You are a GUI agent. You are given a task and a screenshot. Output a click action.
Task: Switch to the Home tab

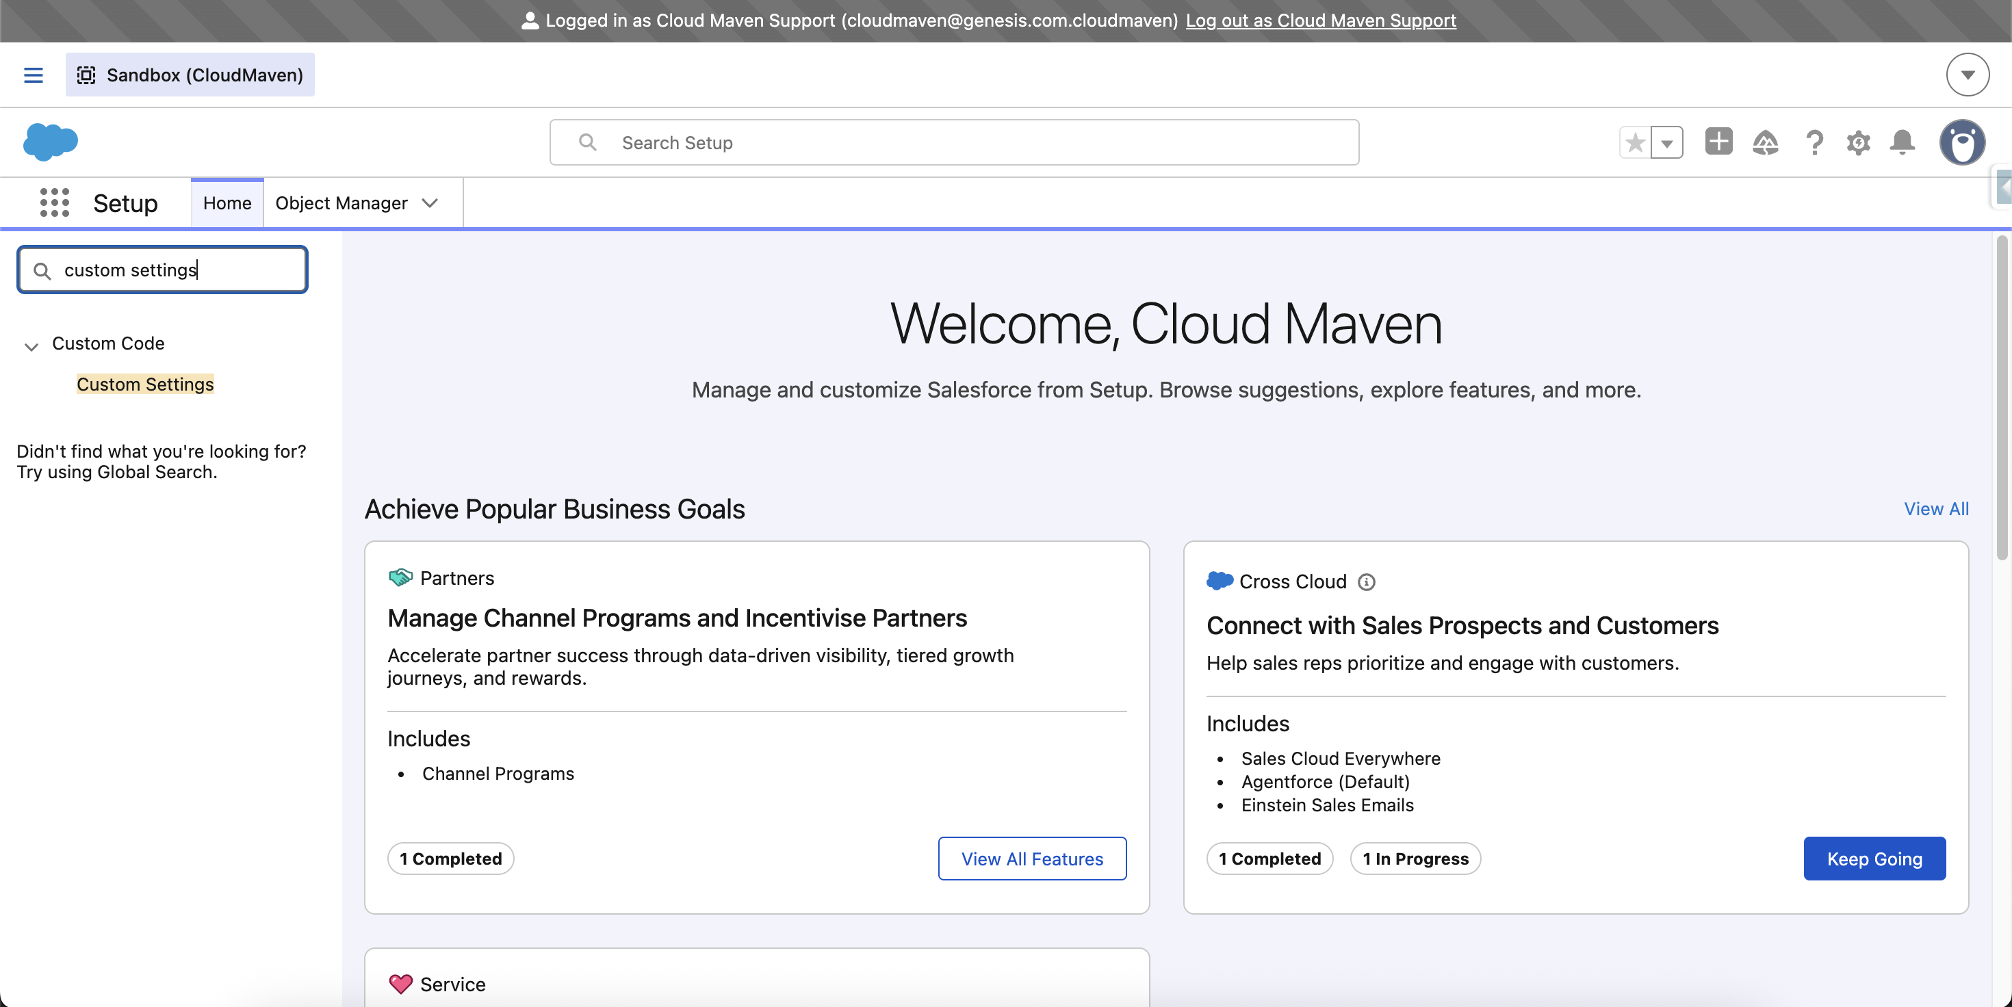(x=227, y=203)
